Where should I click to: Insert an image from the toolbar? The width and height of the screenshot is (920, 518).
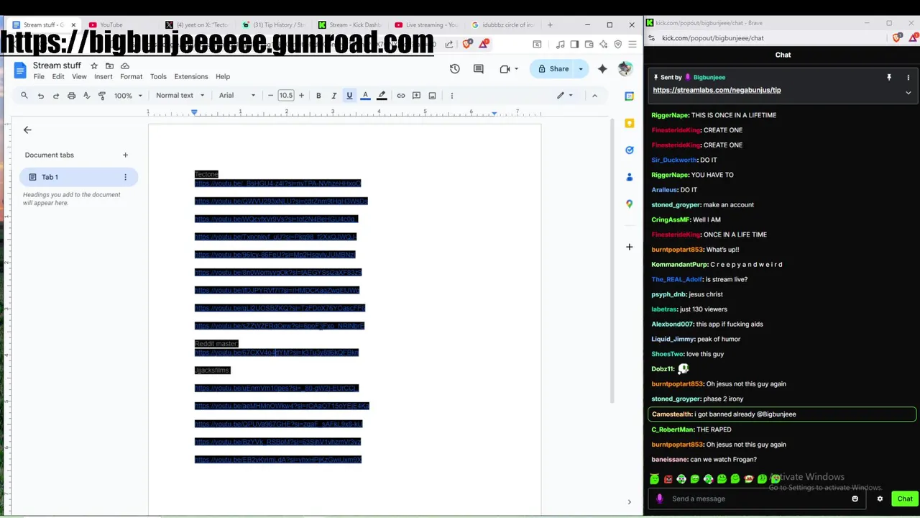[432, 96]
